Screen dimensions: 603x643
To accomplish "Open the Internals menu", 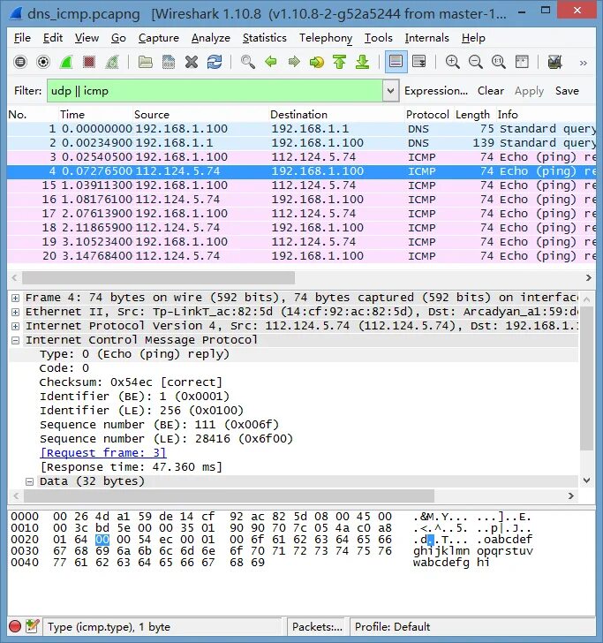I will [x=426, y=38].
